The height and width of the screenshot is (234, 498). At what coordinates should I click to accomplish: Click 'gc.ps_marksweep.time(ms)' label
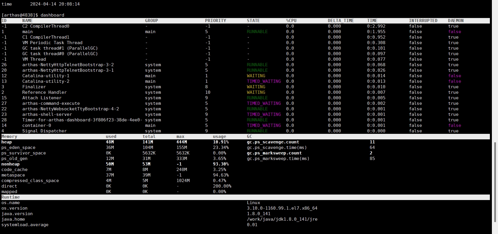278,159
